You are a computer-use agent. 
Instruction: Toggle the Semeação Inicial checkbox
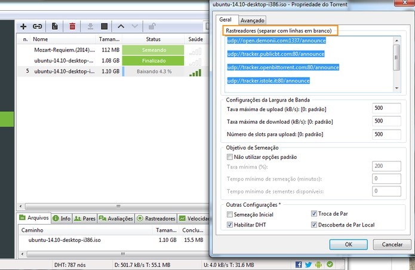pyautogui.click(x=229, y=214)
